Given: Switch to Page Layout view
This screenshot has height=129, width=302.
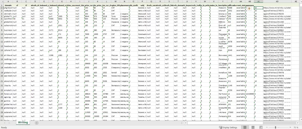Looking at the screenshot, I should pyautogui.click(x=253, y=127).
